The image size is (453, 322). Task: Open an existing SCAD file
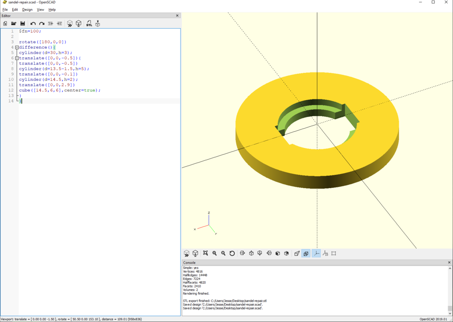tap(13, 23)
